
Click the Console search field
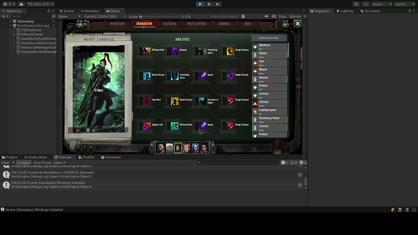tap(238, 163)
